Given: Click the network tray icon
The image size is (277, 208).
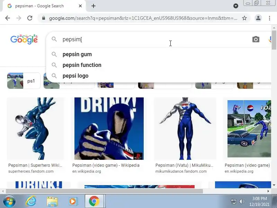Looking at the screenshot, I should tap(234, 201).
